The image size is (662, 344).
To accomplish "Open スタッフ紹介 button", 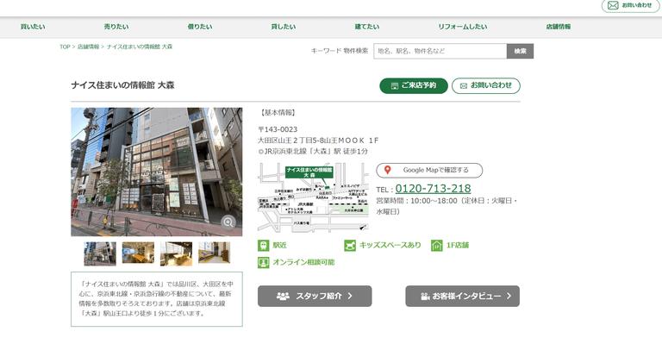I will [x=315, y=297].
